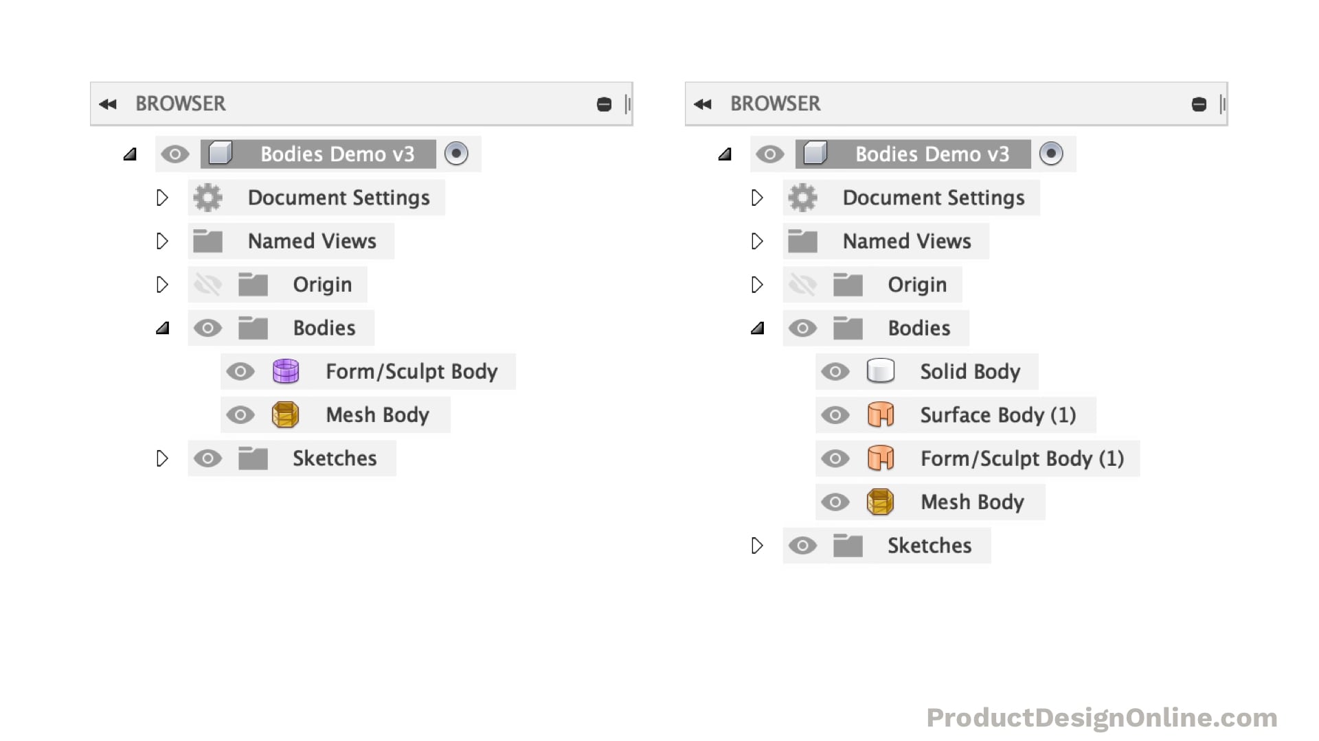
Task: Click the BROWSER panel title
Action: tap(181, 104)
